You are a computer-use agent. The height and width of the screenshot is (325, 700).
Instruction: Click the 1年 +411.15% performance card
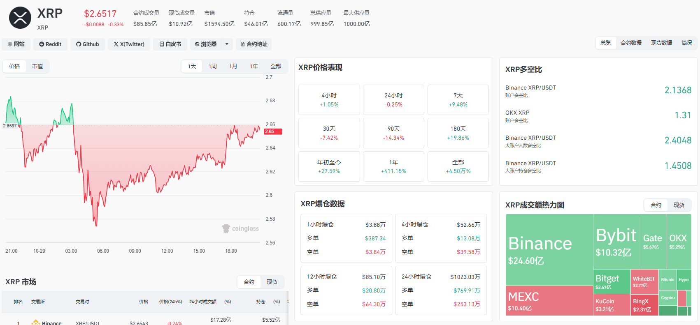pos(393,166)
